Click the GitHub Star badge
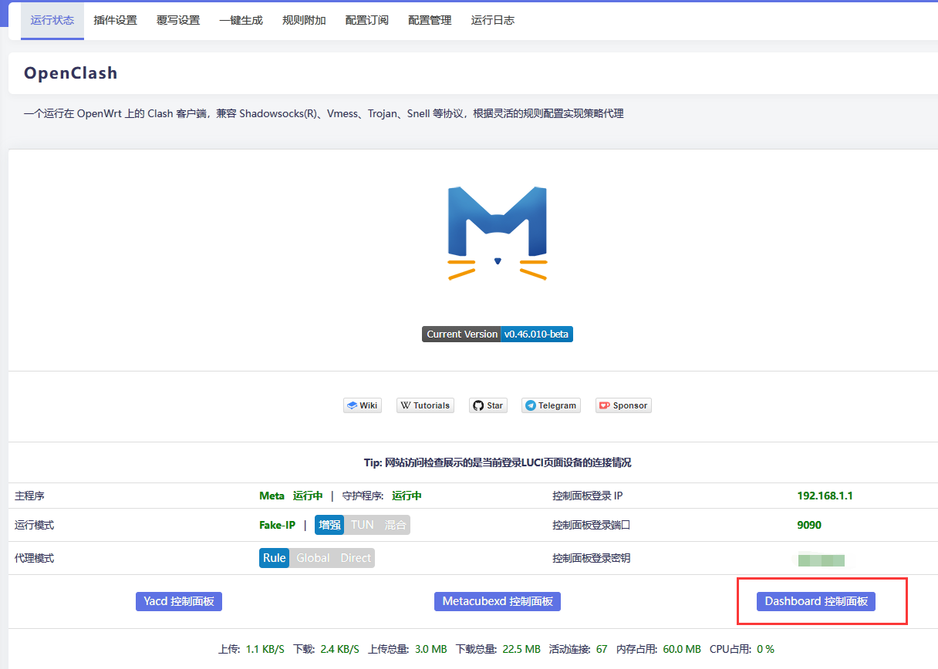Viewport: 938px width, 669px height. [x=488, y=405]
